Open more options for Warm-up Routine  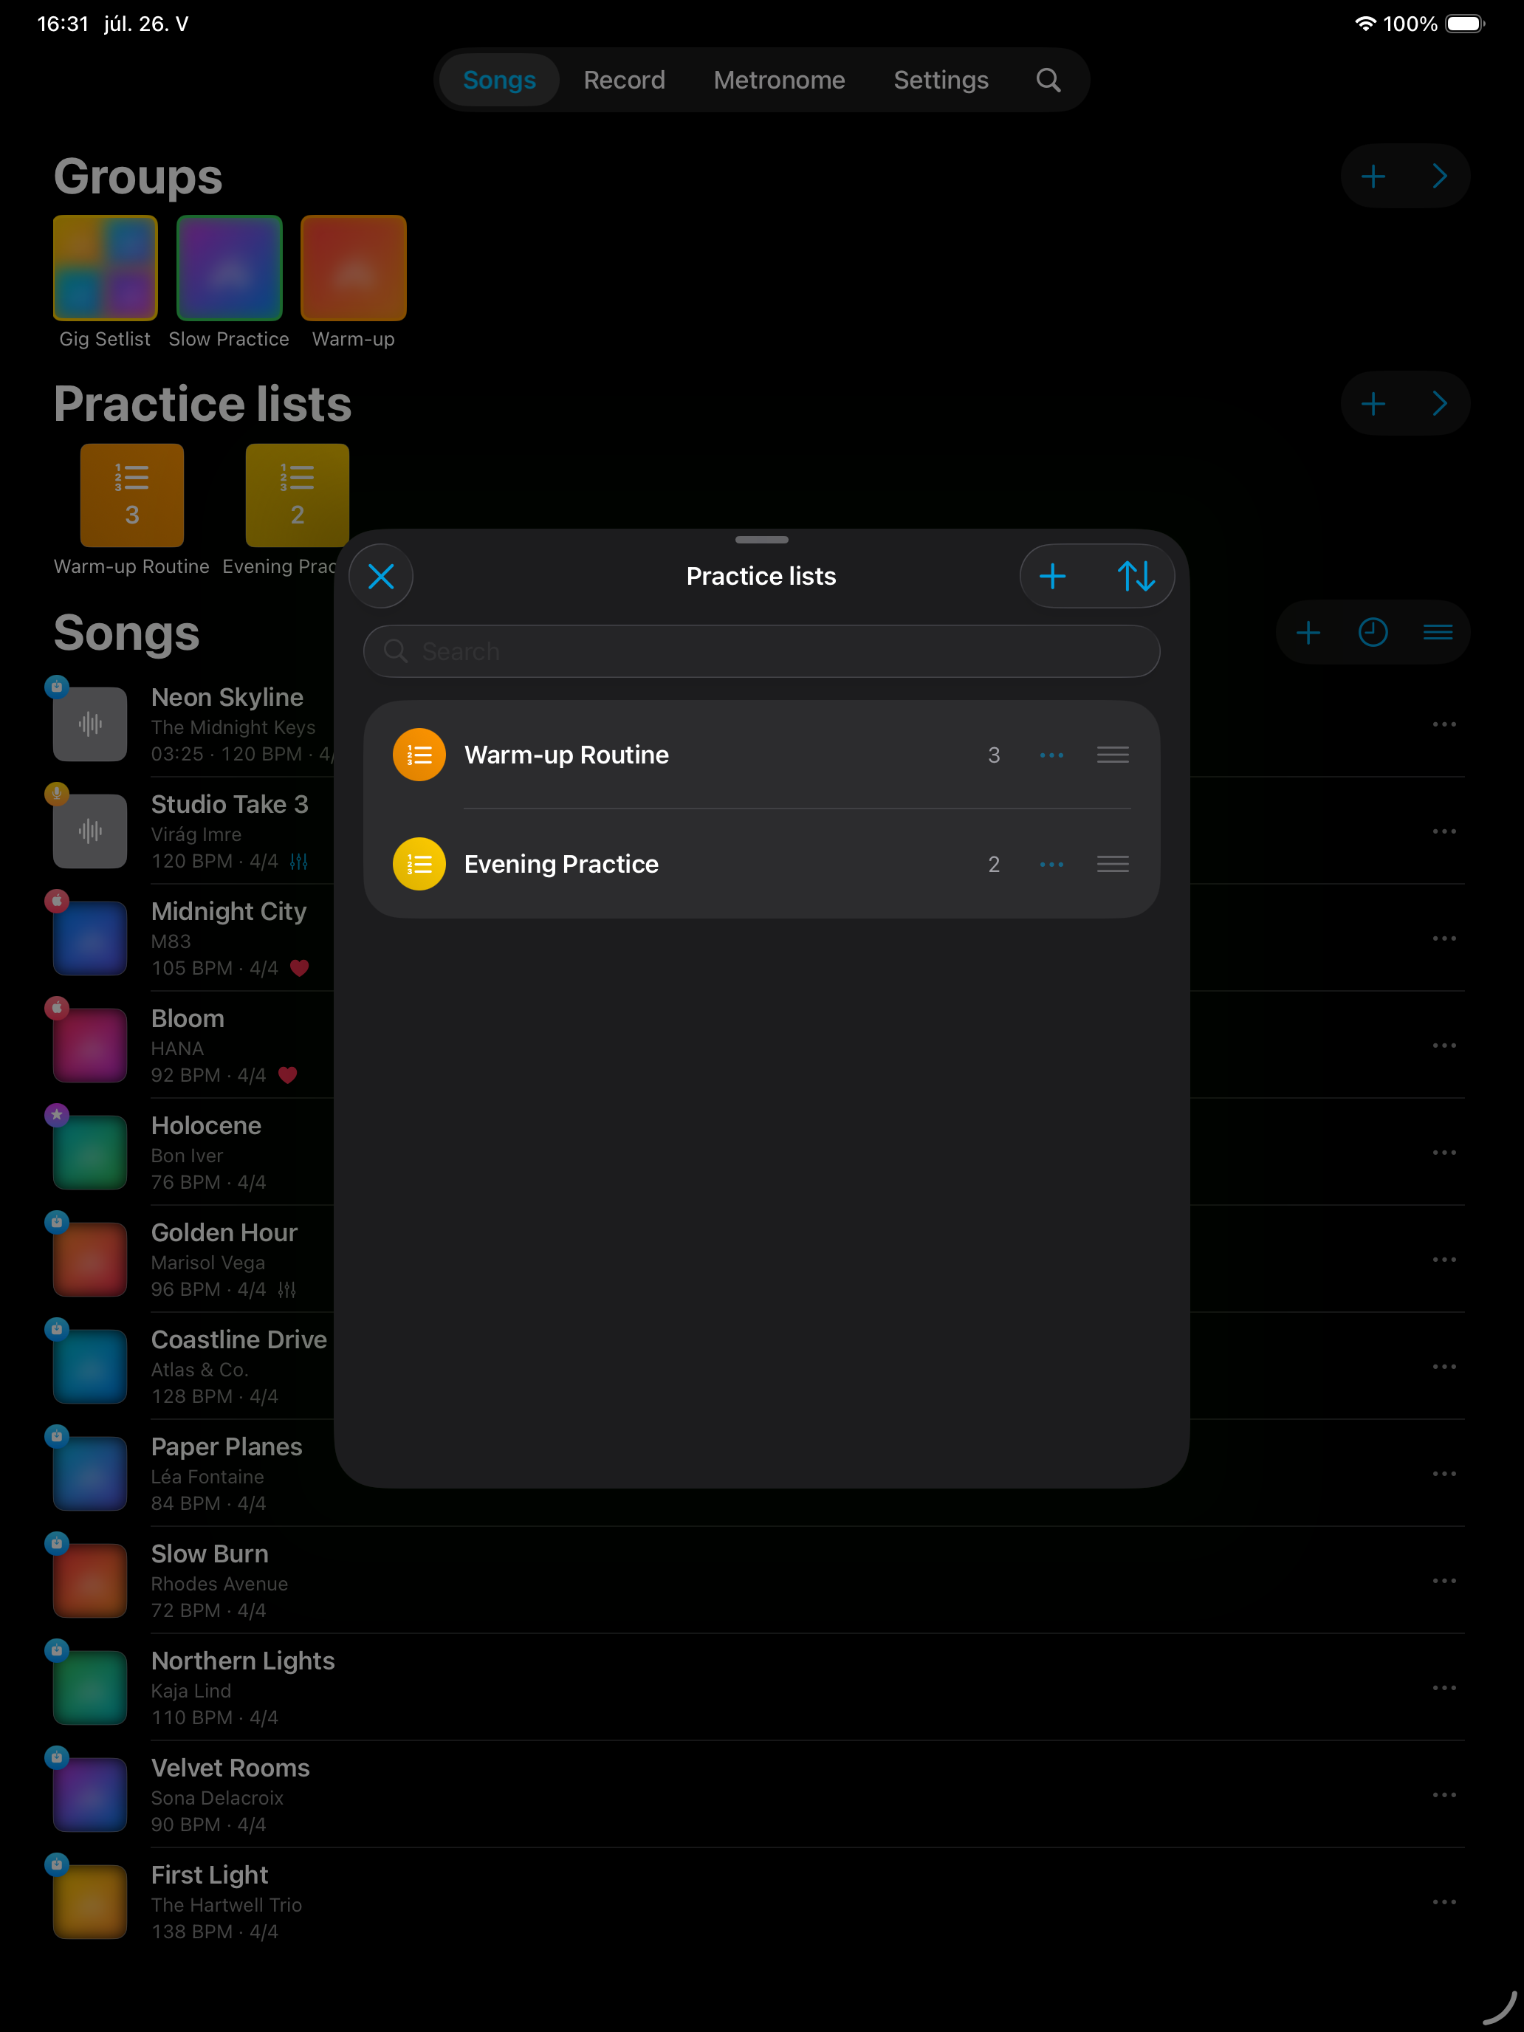1051,755
